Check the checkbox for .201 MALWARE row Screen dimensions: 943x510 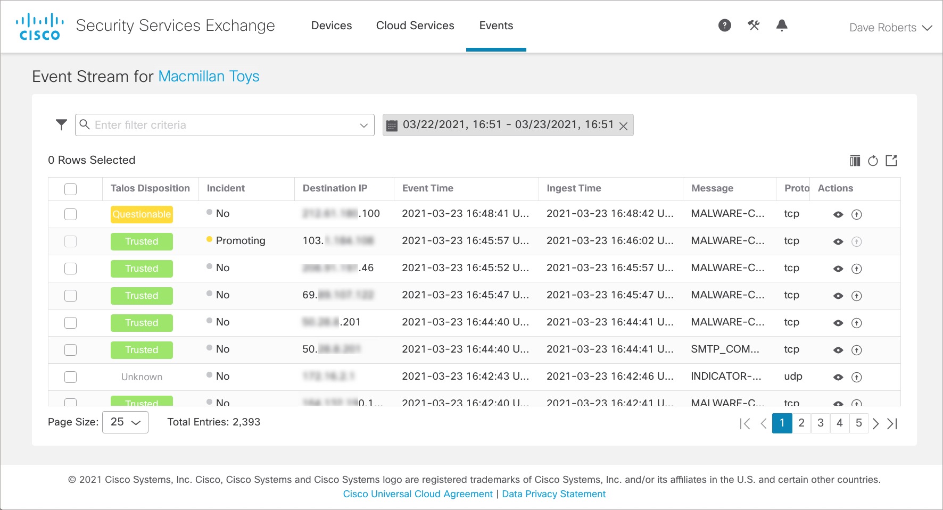(70, 323)
